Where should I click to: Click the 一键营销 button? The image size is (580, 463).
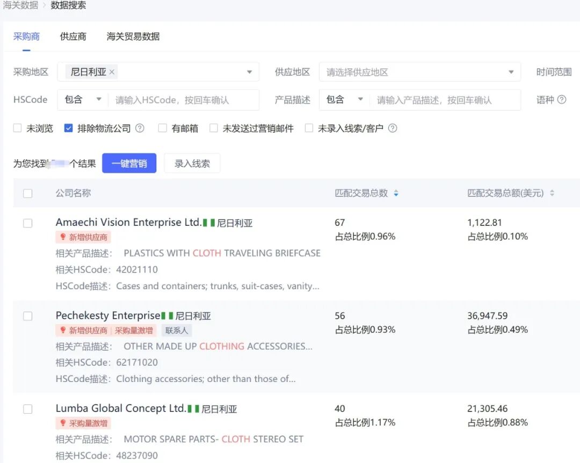[x=129, y=163]
